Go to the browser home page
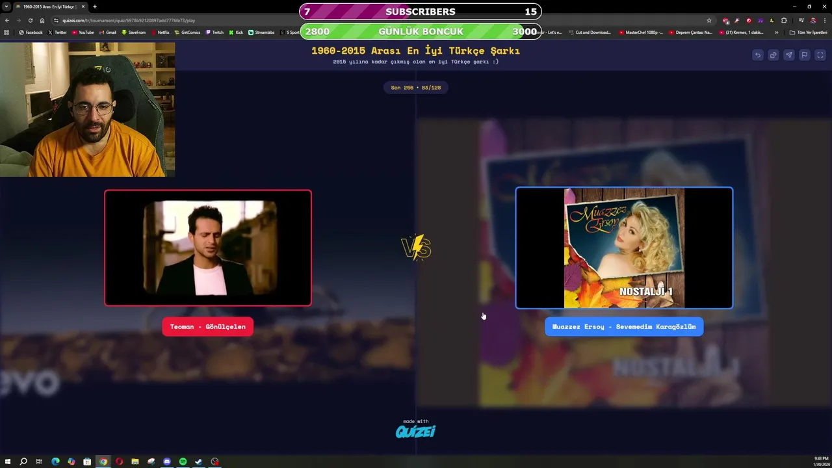Screen dimensions: 832x468 tap(42, 20)
